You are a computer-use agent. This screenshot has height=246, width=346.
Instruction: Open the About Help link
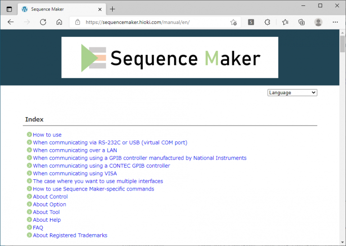(47, 220)
